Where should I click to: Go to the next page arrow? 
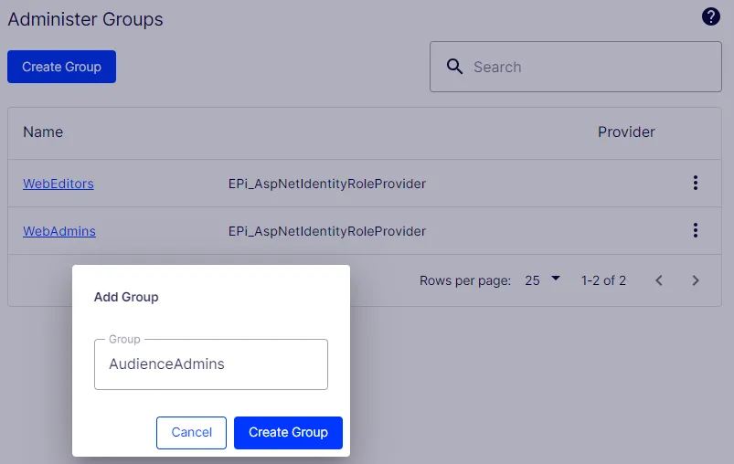696,280
